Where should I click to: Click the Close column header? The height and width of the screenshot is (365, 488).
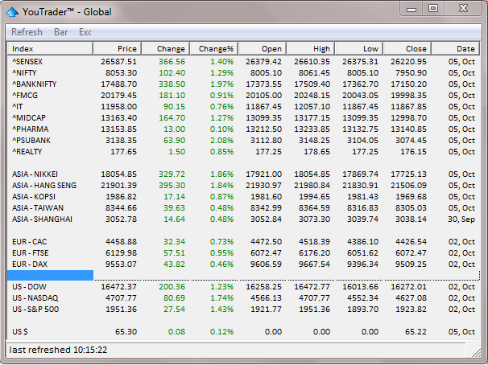click(407, 49)
